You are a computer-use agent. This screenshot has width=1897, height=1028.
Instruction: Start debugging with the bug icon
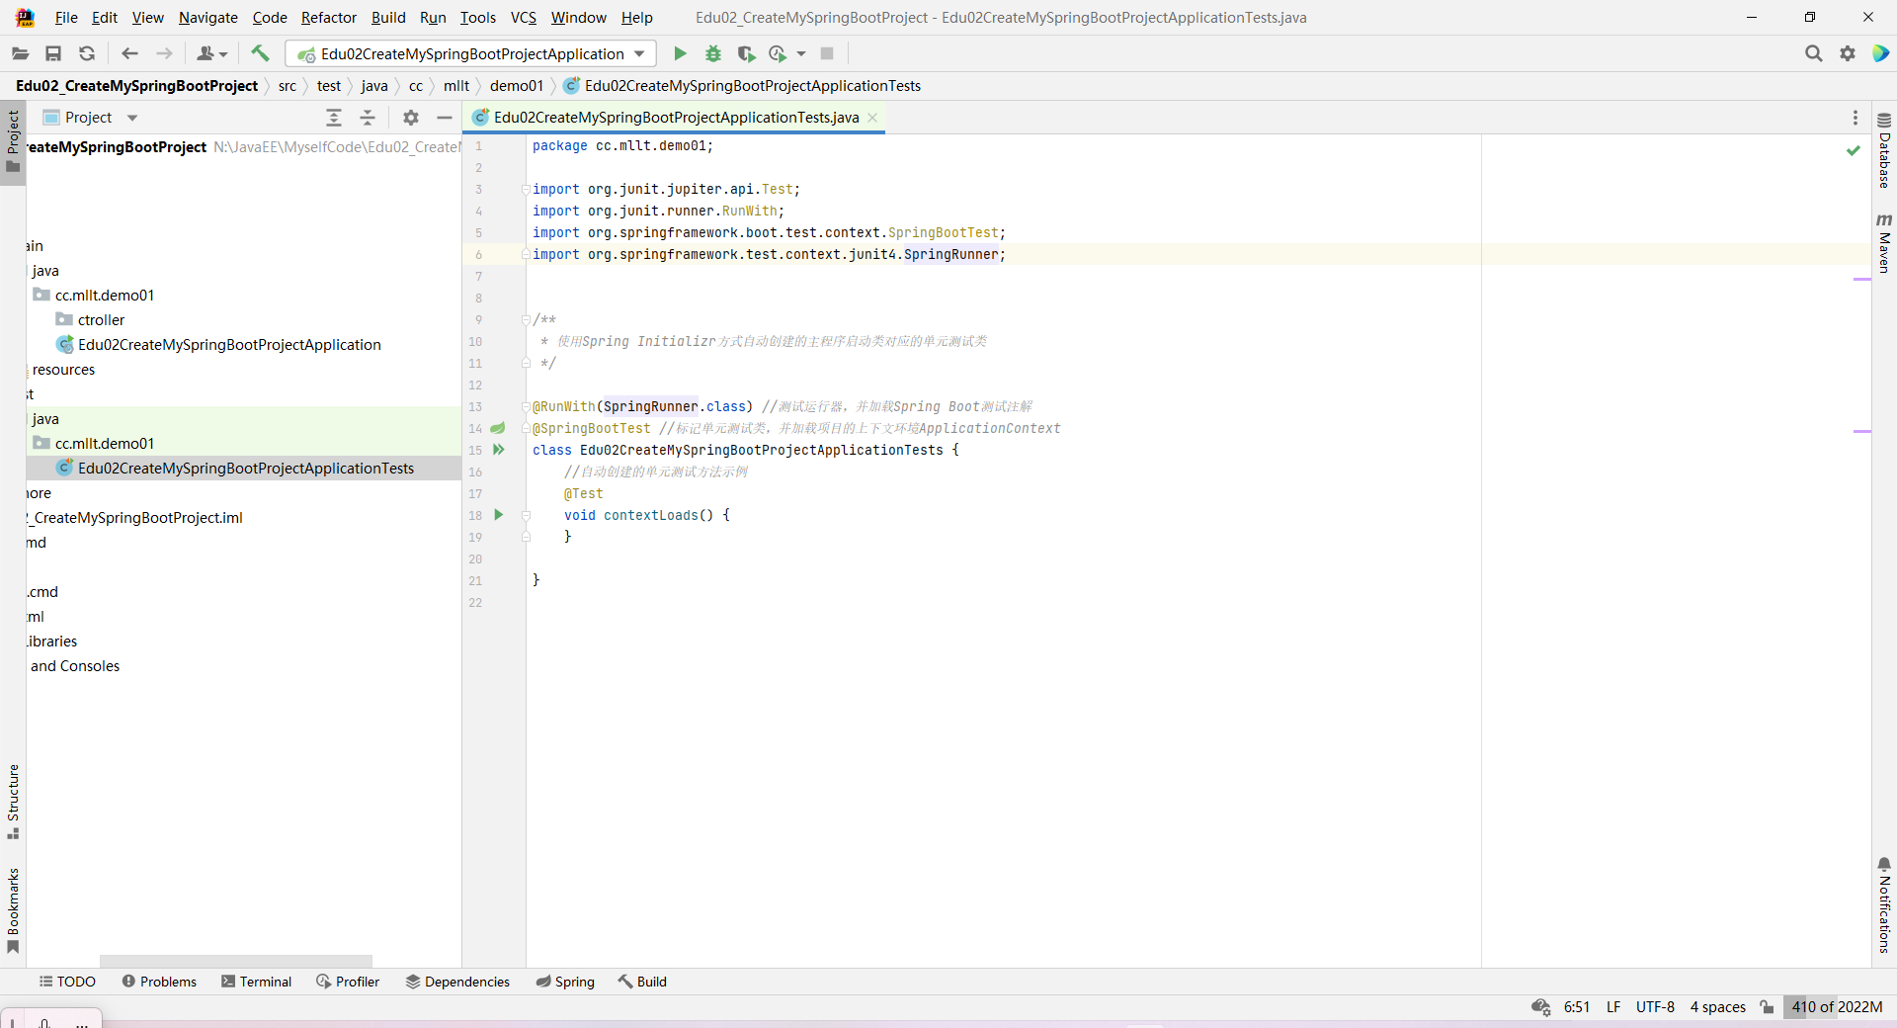point(713,53)
